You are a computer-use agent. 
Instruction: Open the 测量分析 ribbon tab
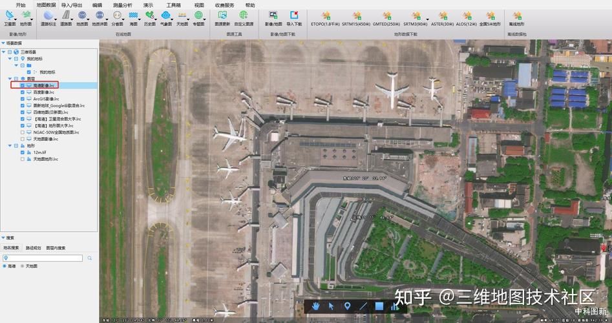click(122, 5)
